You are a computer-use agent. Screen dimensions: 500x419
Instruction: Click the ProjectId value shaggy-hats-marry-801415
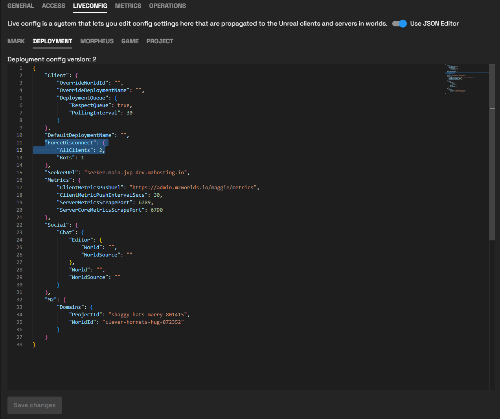149,315
